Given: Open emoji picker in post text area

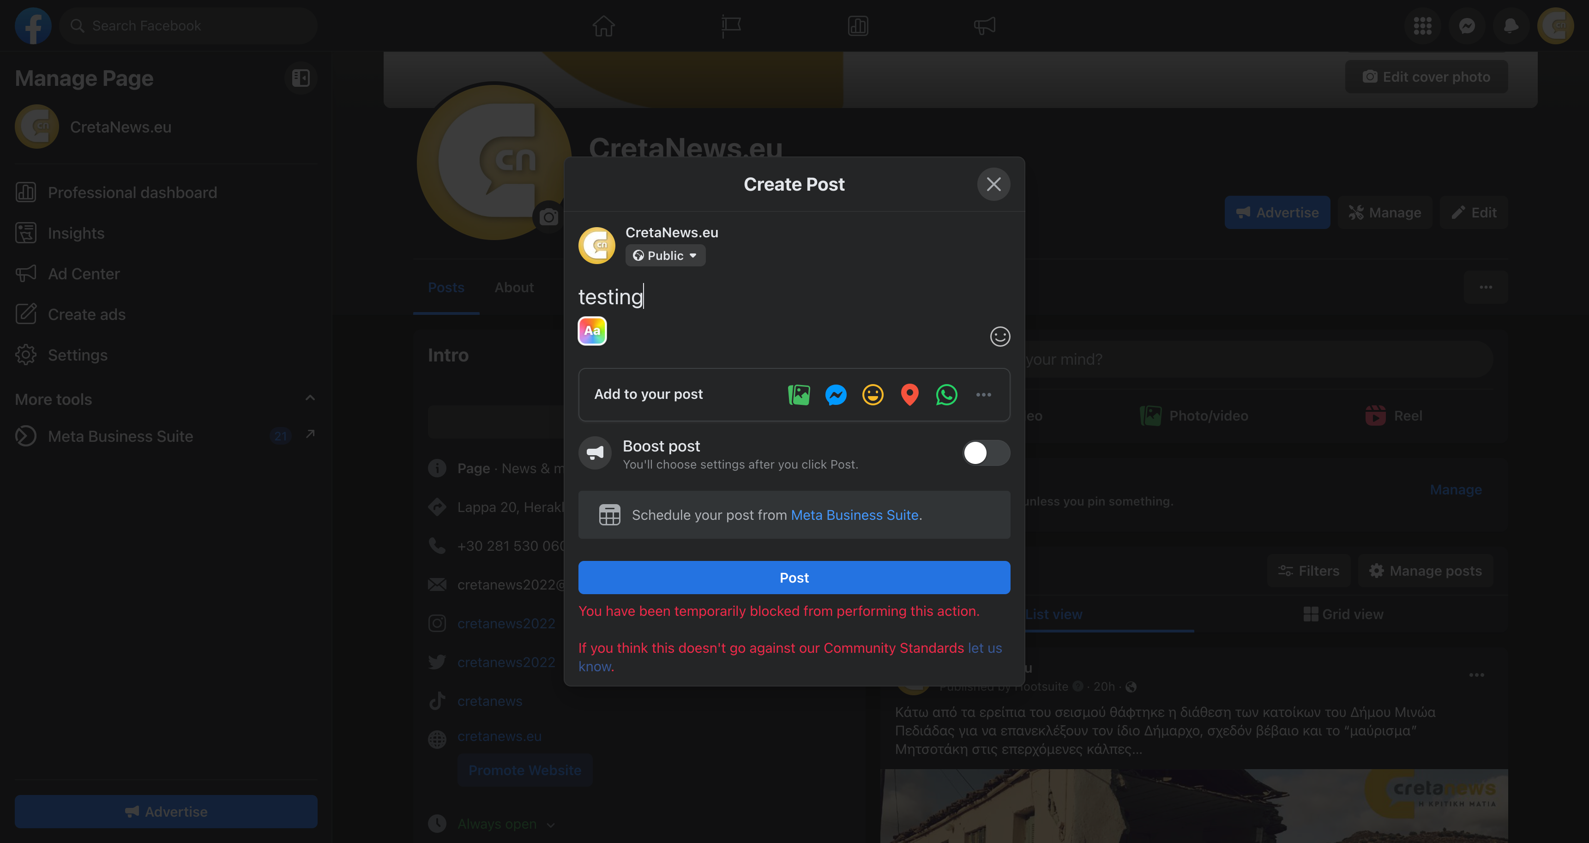Looking at the screenshot, I should 999,336.
